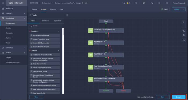The height and width of the screenshot is (100, 188).
Task: Switch to the General tab
Action: (x=35, y=9)
